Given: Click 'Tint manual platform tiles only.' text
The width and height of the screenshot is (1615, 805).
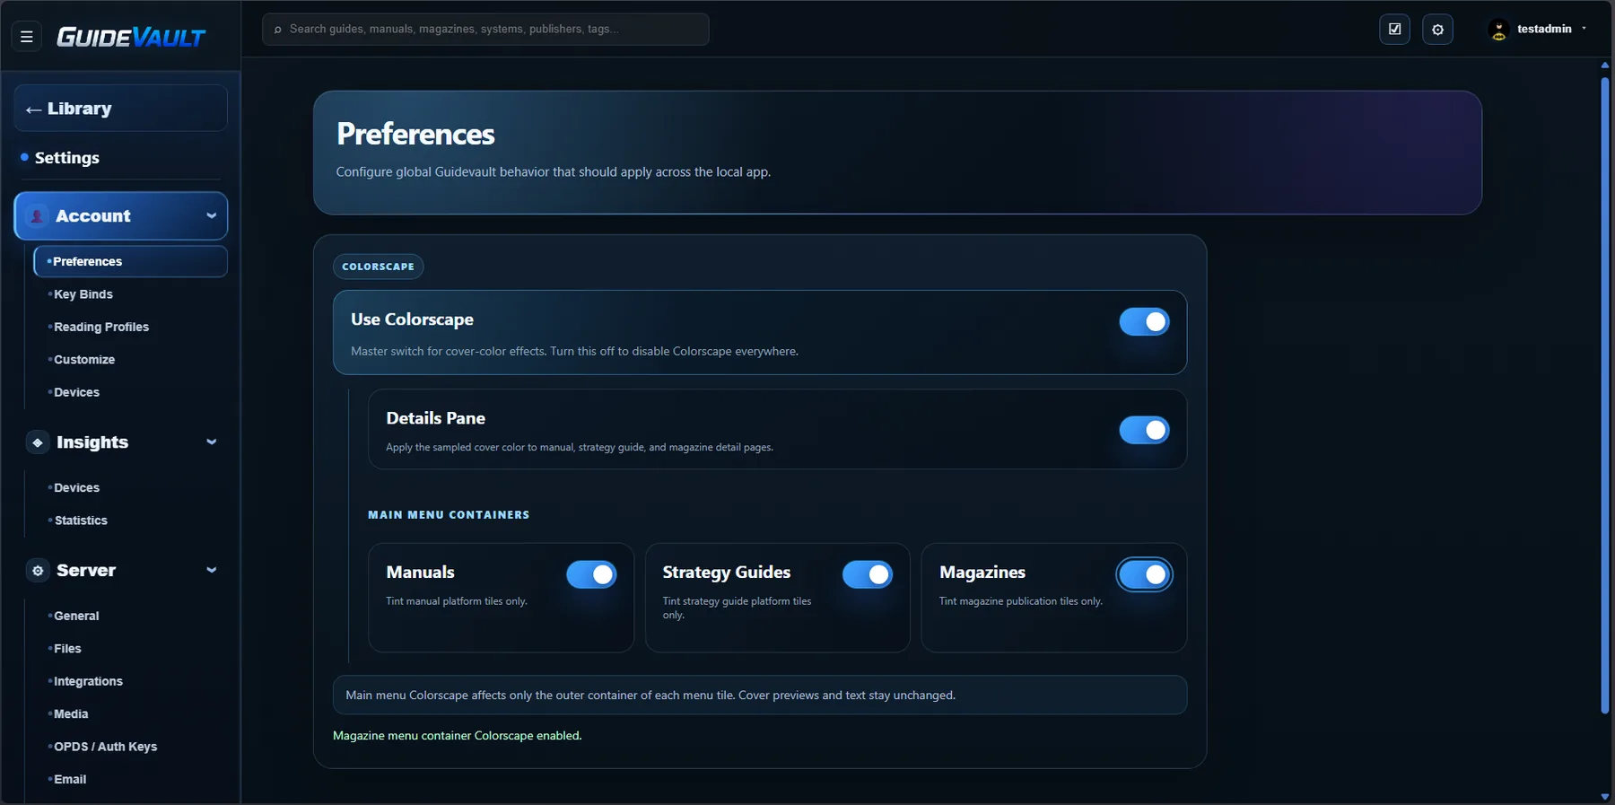Looking at the screenshot, I should tap(457, 601).
